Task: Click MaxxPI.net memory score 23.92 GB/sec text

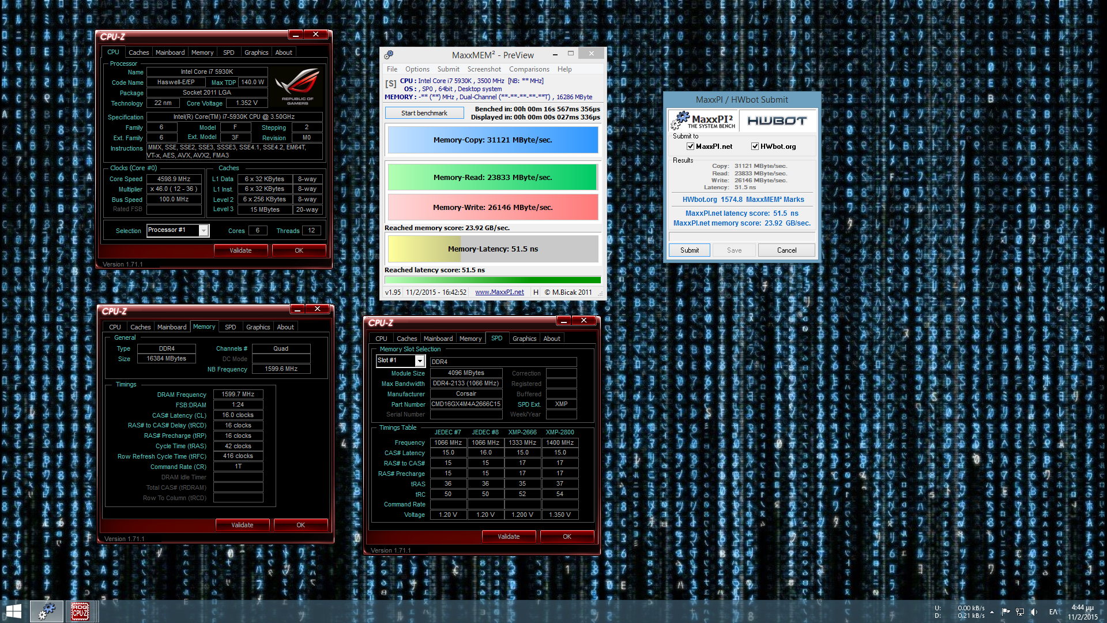Action: click(x=742, y=223)
